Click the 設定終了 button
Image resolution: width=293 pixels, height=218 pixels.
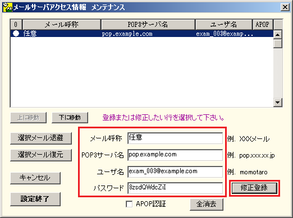pos(35,199)
